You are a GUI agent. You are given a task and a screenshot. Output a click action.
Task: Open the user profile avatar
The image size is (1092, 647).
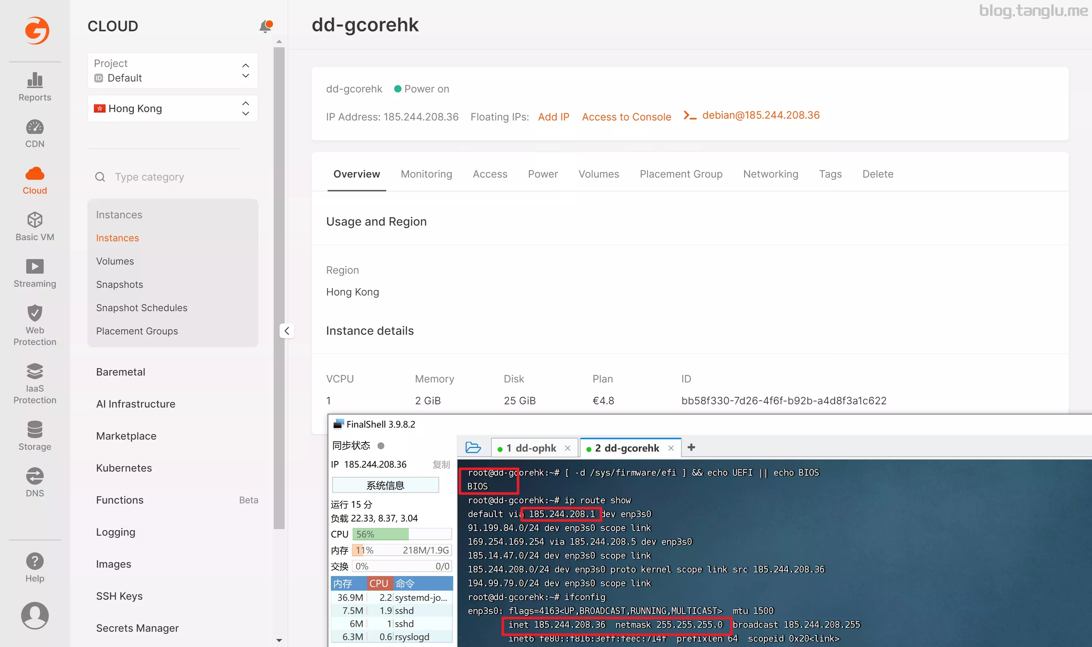pos(35,615)
